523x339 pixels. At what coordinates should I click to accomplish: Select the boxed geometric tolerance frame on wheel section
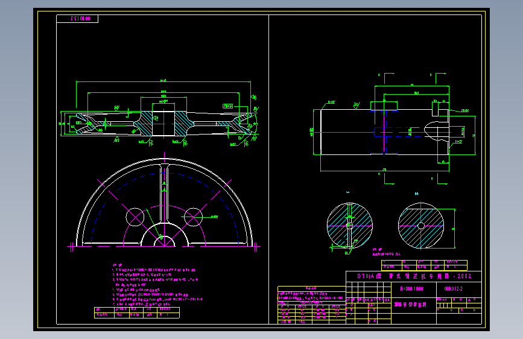pos(228,106)
